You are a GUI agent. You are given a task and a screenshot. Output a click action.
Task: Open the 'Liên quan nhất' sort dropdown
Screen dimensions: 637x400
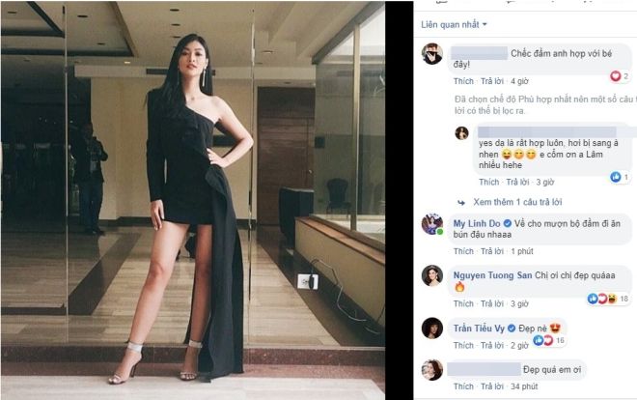click(x=454, y=25)
